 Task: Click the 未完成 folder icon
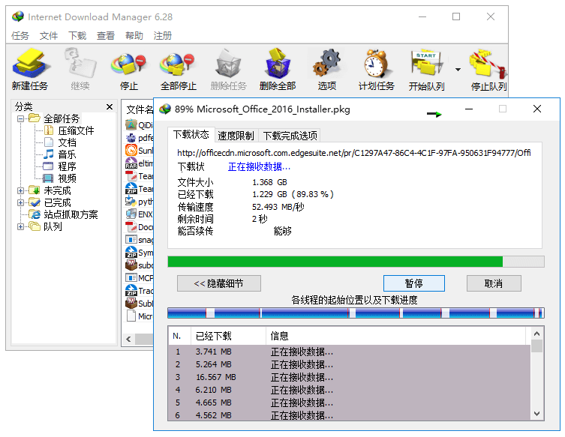click(35, 190)
